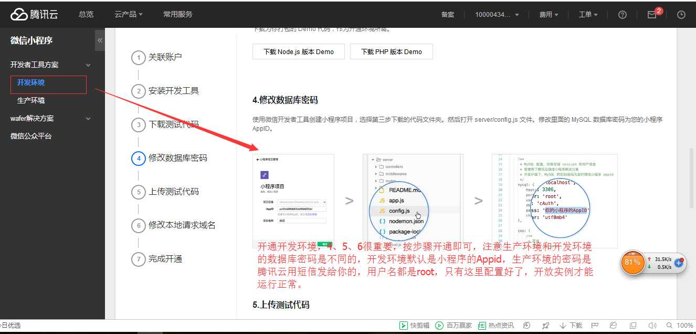Click the rocket accelerator icon in status bar
696x334 pixels.
click(x=546, y=325)
